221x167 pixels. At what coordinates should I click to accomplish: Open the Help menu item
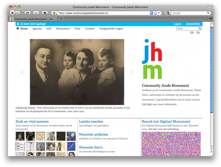click(x=77, y=29)
